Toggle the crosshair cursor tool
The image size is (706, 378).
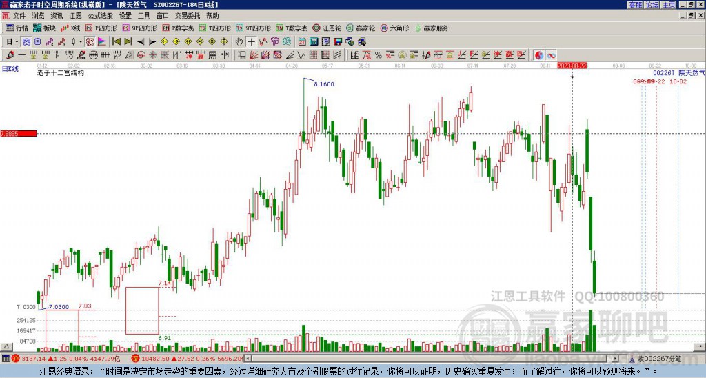coord(251,42)
